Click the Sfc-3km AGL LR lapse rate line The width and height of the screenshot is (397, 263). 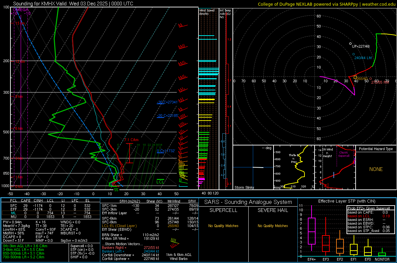click(x=25, y=246)
